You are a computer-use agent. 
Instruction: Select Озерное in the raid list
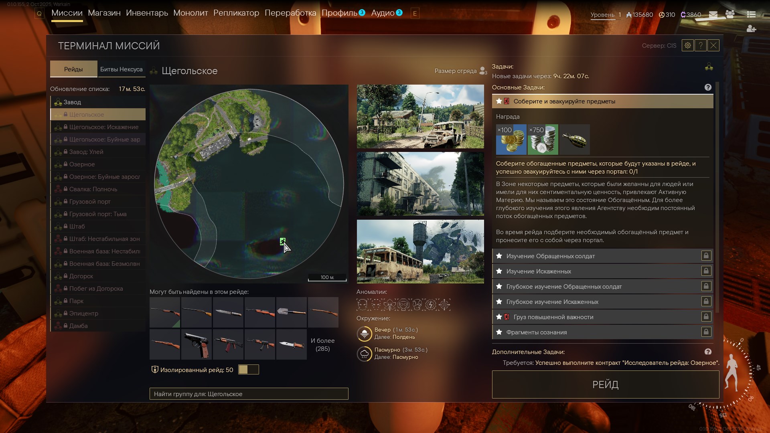point(82,164)
